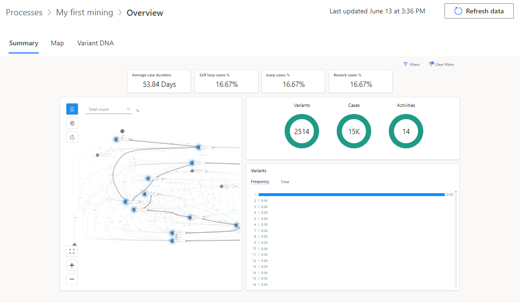520x303 pixels.
Task: Select variant 1 blue frequency bar
Action: tap(352, 195)
